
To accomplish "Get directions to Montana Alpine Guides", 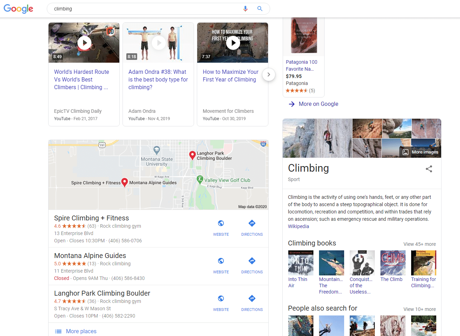I will tap(252, 261).
